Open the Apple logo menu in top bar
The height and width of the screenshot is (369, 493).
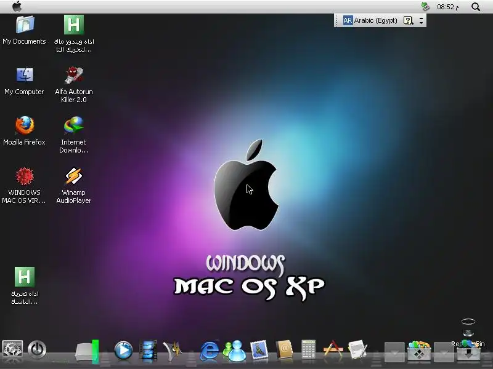pyautogui.click(x=17, y=6)
